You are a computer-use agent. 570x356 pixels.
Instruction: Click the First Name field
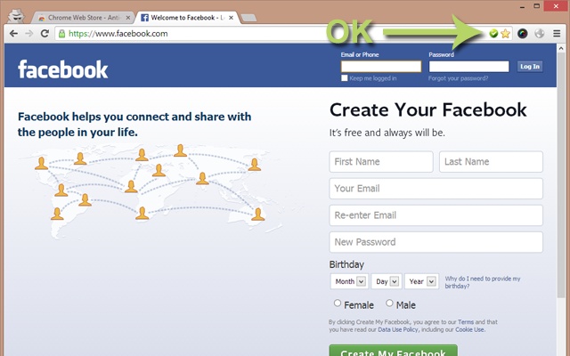(381, 162)
